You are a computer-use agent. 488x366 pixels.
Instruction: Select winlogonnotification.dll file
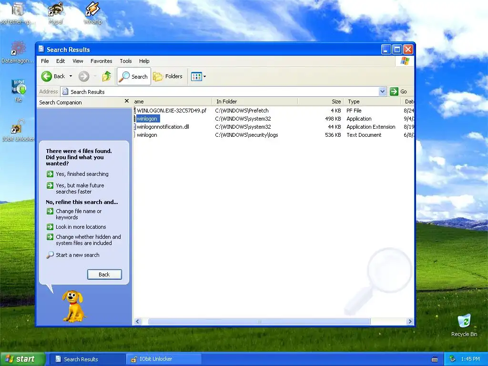tap(163, 127)
